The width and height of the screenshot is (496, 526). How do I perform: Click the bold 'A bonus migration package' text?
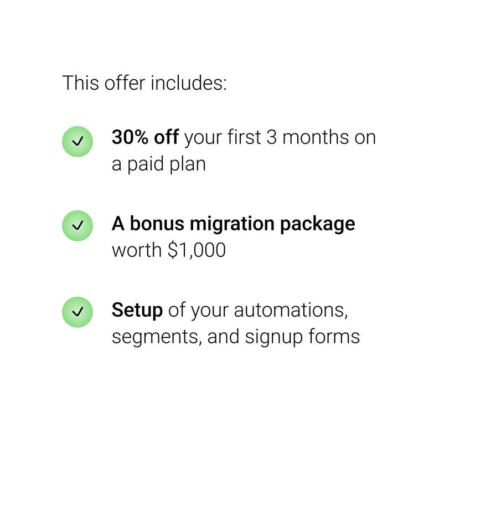point(234,224)
